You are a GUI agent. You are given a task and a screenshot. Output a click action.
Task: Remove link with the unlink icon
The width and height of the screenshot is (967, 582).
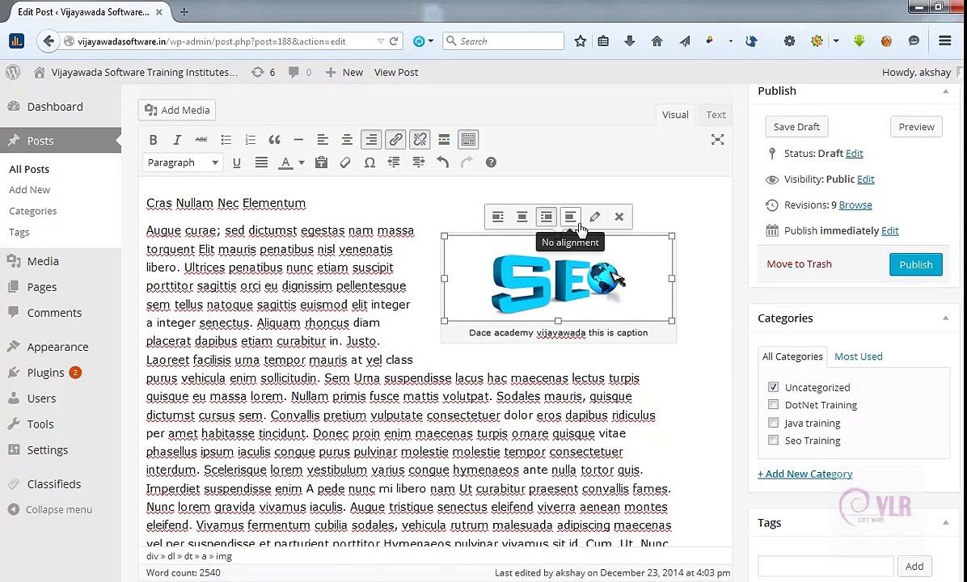pos(420,140)
